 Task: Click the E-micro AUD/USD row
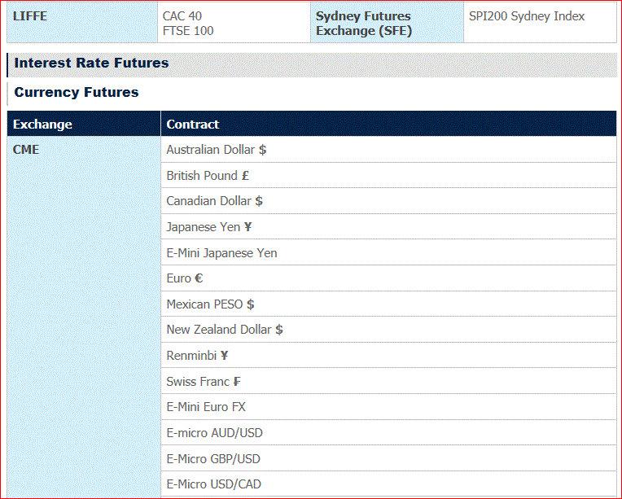coord(389,433)
